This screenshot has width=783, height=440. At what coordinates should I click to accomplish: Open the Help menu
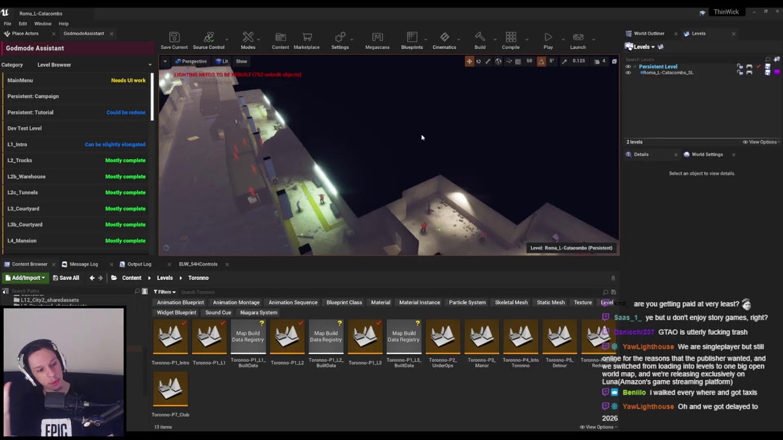[64, 24]
